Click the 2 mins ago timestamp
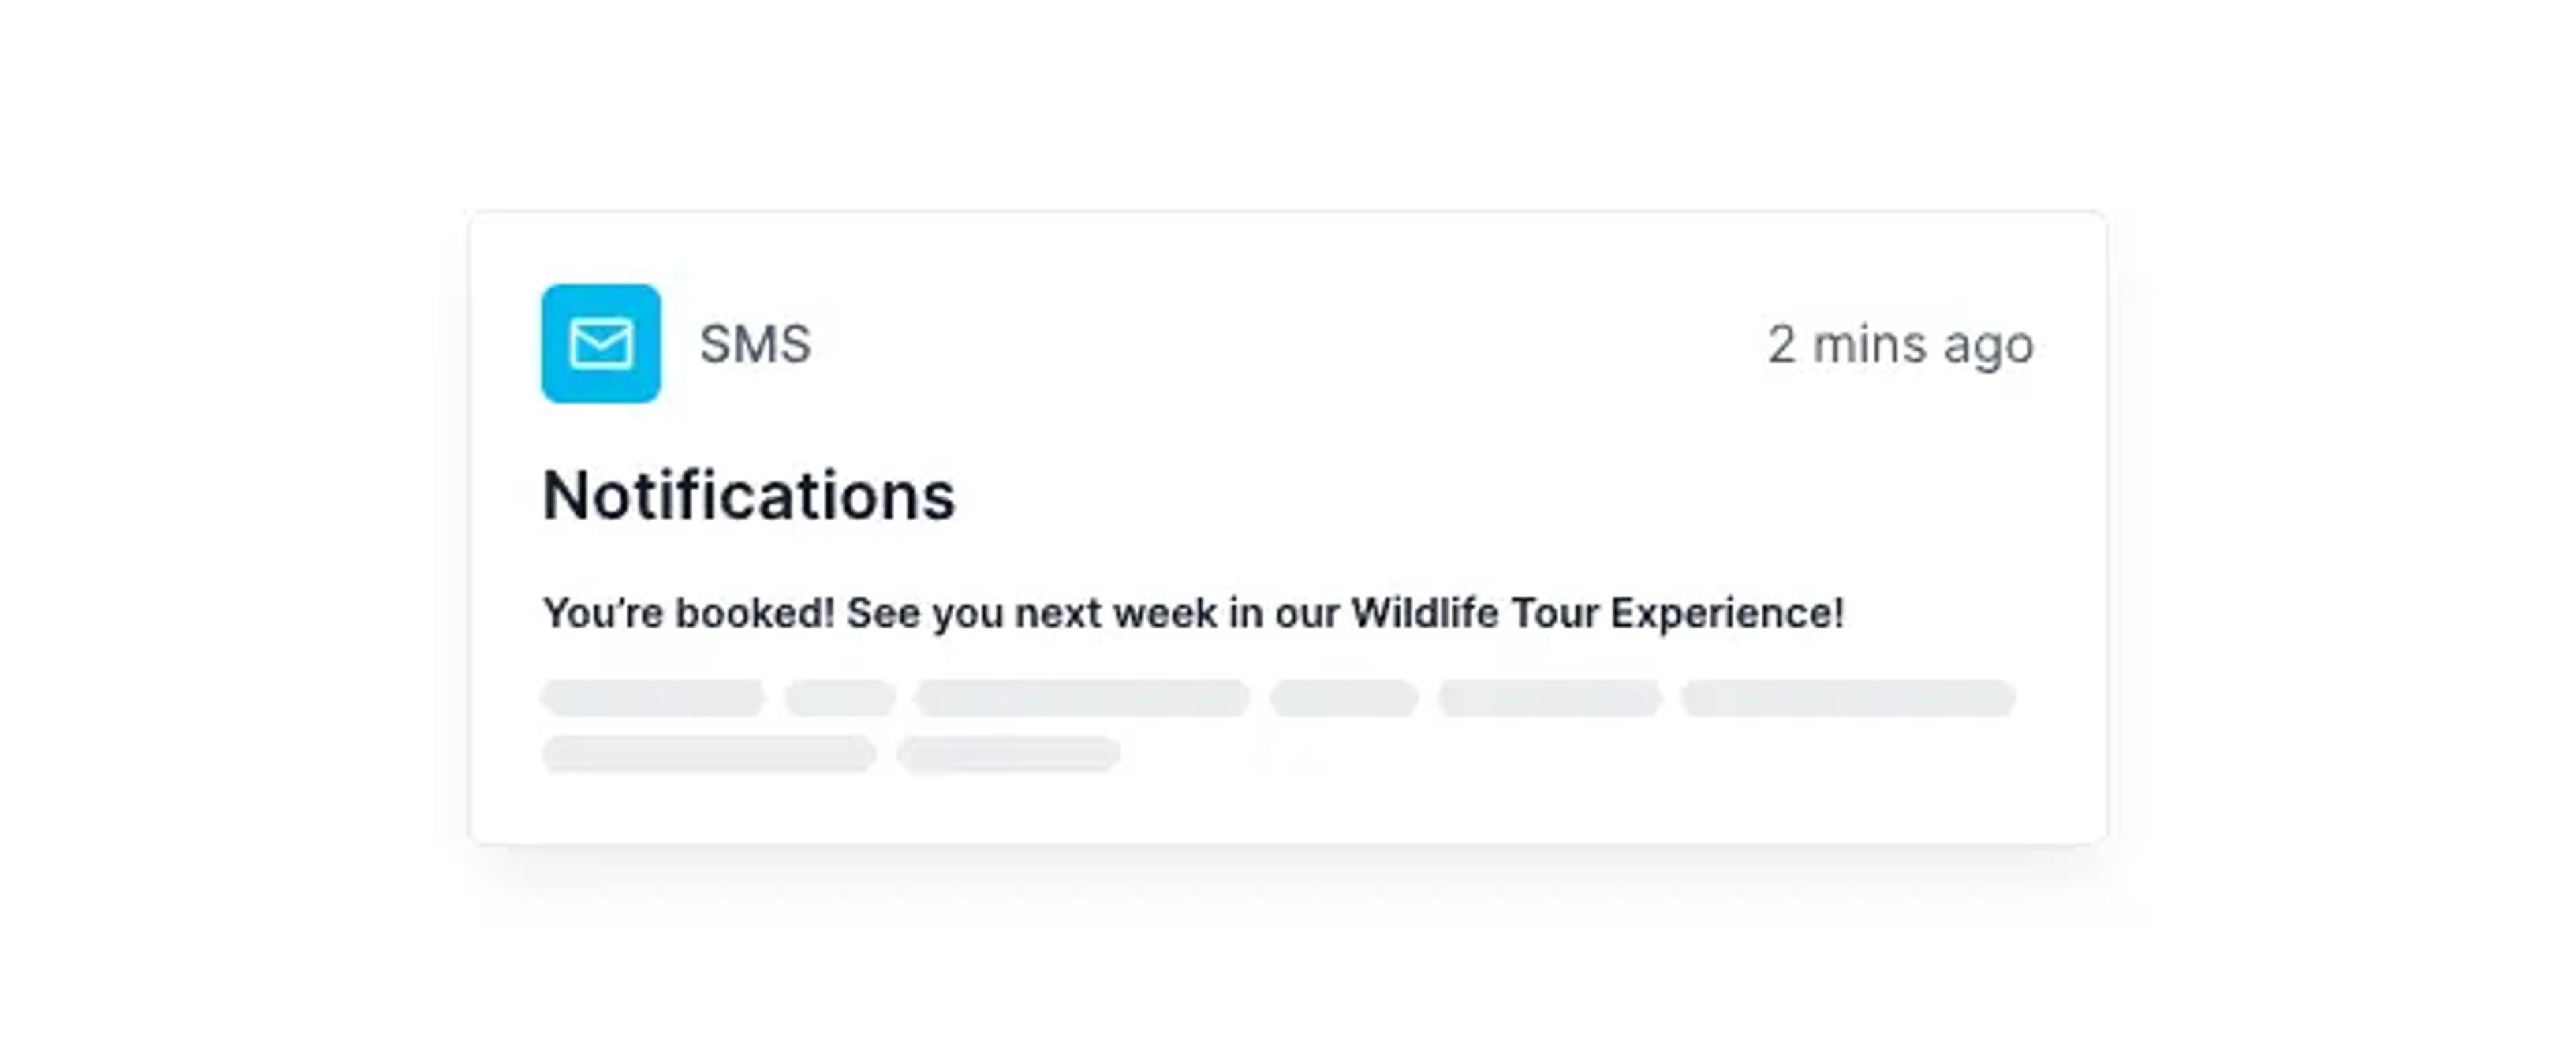Image resolution: width=2576 pixels, height=1056 pixels. tap(1900, 346)
